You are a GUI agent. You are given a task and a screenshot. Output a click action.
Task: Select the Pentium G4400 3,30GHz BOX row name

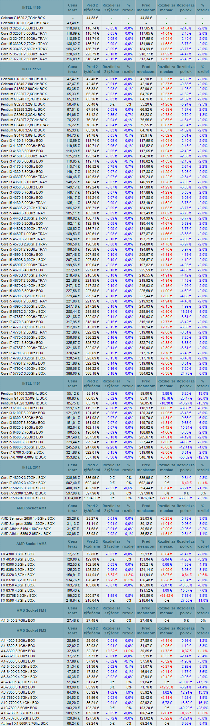[x=24, y=393]
